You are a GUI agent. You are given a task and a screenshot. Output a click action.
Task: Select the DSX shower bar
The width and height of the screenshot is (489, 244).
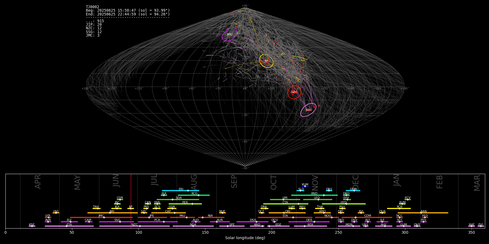click(252, 221)
